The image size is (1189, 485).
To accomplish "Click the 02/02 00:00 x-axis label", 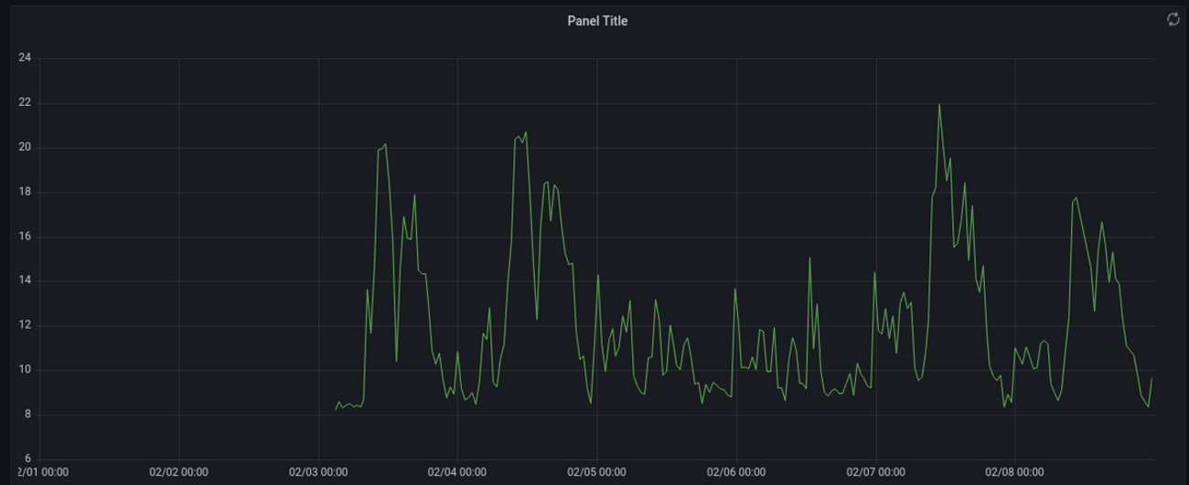I will [178, 472].
